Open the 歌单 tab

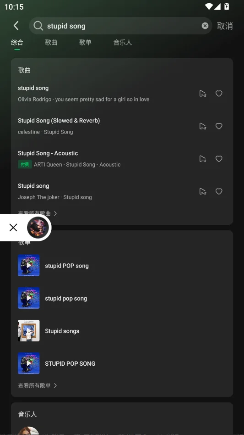tap(85, 43)
